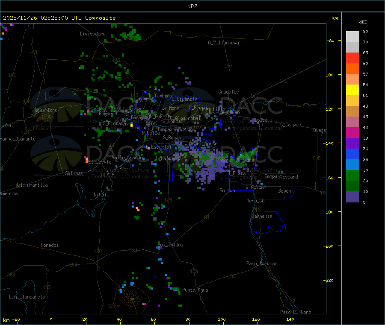This screenshot has height=325, width=385.
Task: Click the C_Española map label
Action: point(184,99)
